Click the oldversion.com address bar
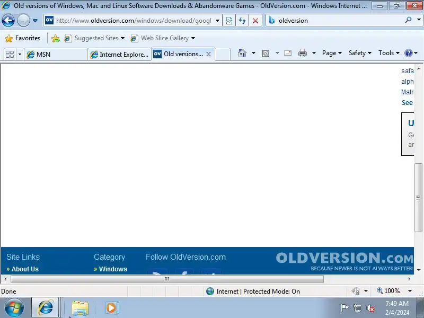The image size is (424, 318). tap(132, 21)
